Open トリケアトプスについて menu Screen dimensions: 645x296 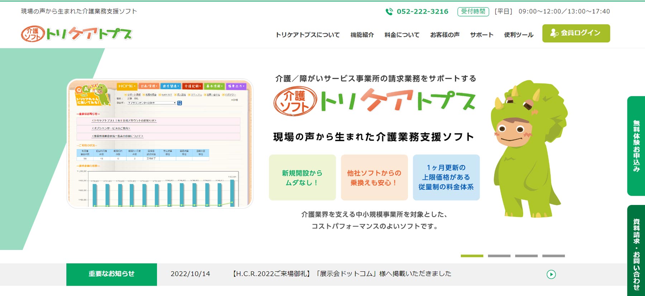pyautogui.click(x=307, y=35)
